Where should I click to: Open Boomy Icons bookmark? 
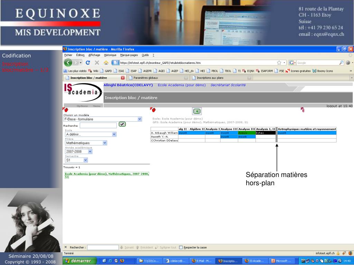pyautogui.click(x=323, y=71)
